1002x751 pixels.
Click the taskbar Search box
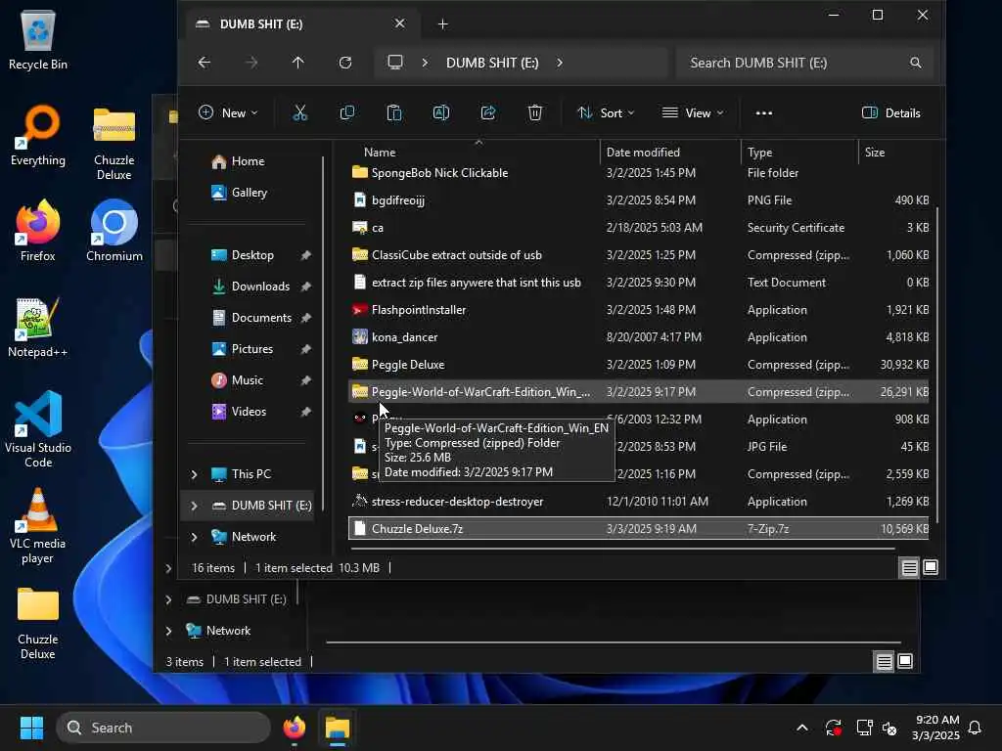click(x=164, y=728)
